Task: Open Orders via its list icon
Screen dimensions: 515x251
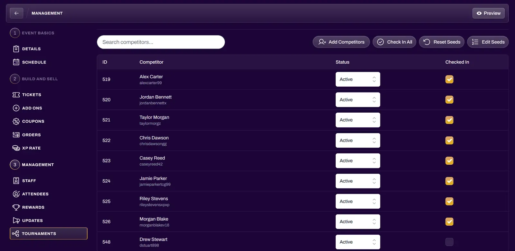Action: pos(16,135)
